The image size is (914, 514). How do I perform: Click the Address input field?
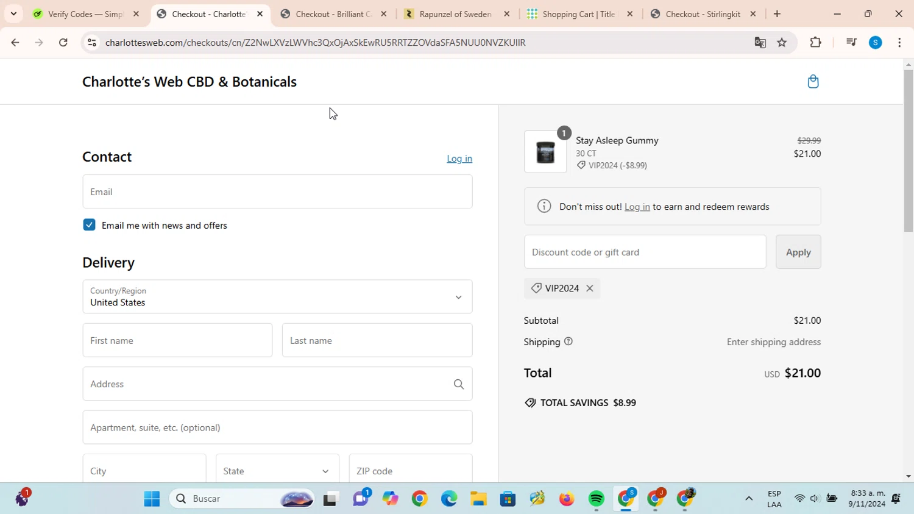pyautogui.click(x=277, y=384)
